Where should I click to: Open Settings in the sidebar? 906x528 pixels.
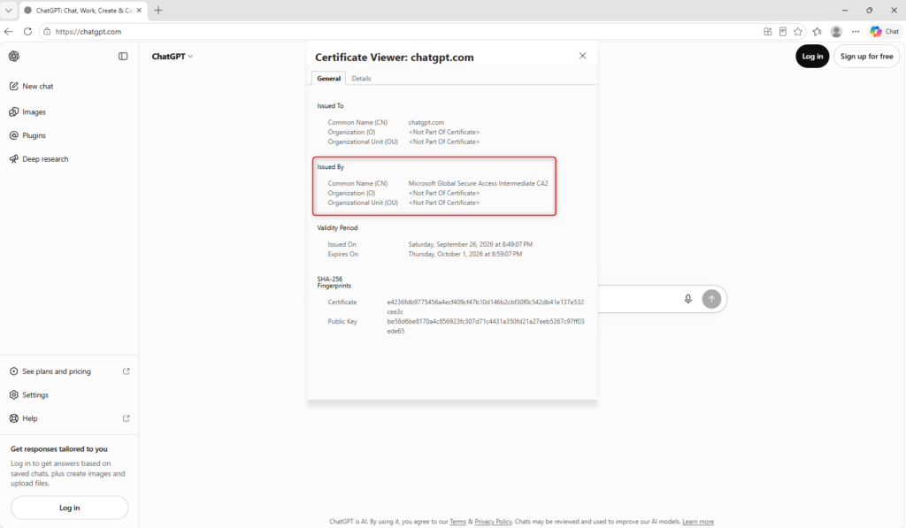pos(29,395)
